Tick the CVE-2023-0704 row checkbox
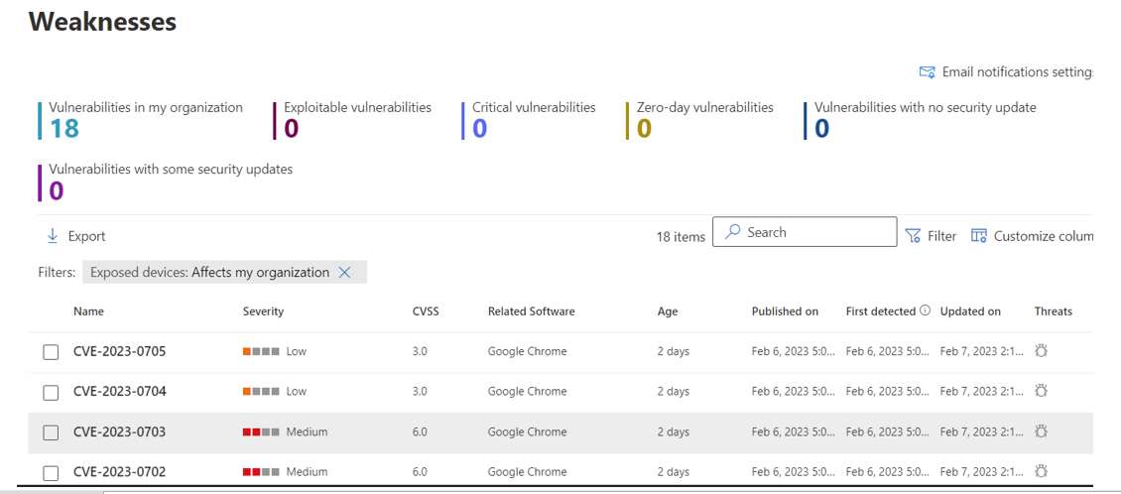The height and width of the screenshot is (494, 1121). pyautogui.click(x=51, y=392)
